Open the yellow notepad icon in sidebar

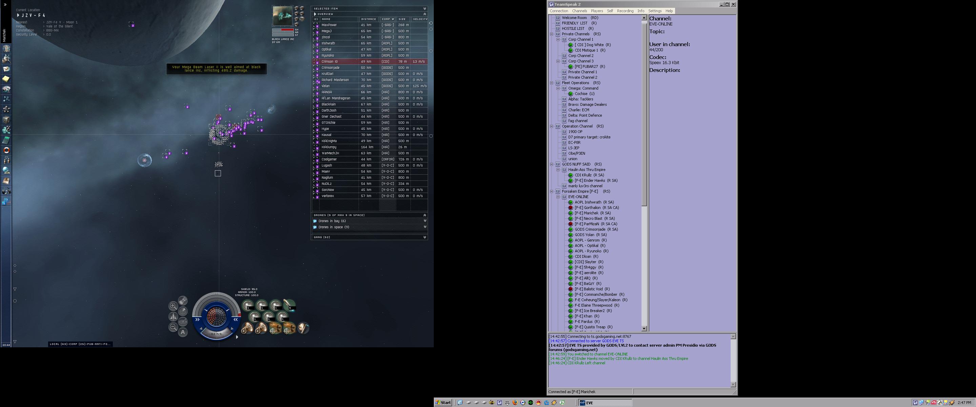6,79
